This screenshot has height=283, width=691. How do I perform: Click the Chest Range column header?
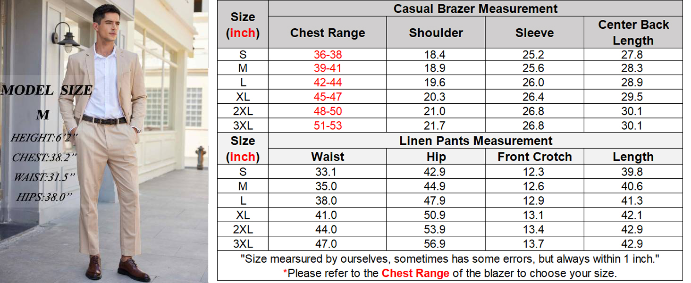coord(328,33)
